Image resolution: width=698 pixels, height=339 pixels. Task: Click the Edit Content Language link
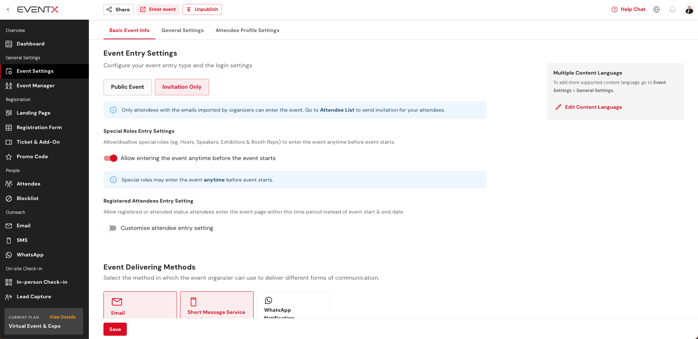click(x=593, y=107)
